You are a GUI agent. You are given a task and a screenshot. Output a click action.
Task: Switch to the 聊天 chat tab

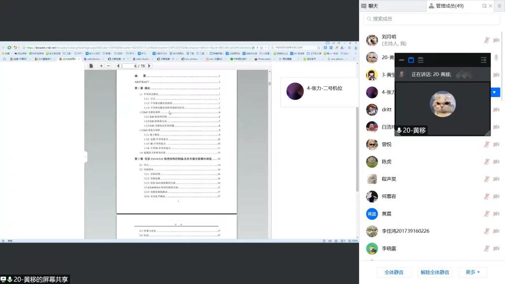tap(373, 6)
